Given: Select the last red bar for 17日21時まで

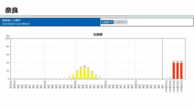Looking at the screenshot, I should point(181,71).
